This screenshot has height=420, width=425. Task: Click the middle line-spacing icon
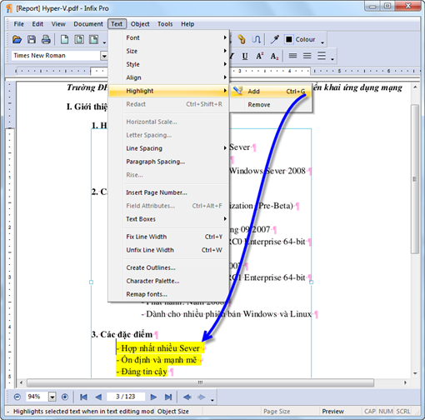coord(307,56)
